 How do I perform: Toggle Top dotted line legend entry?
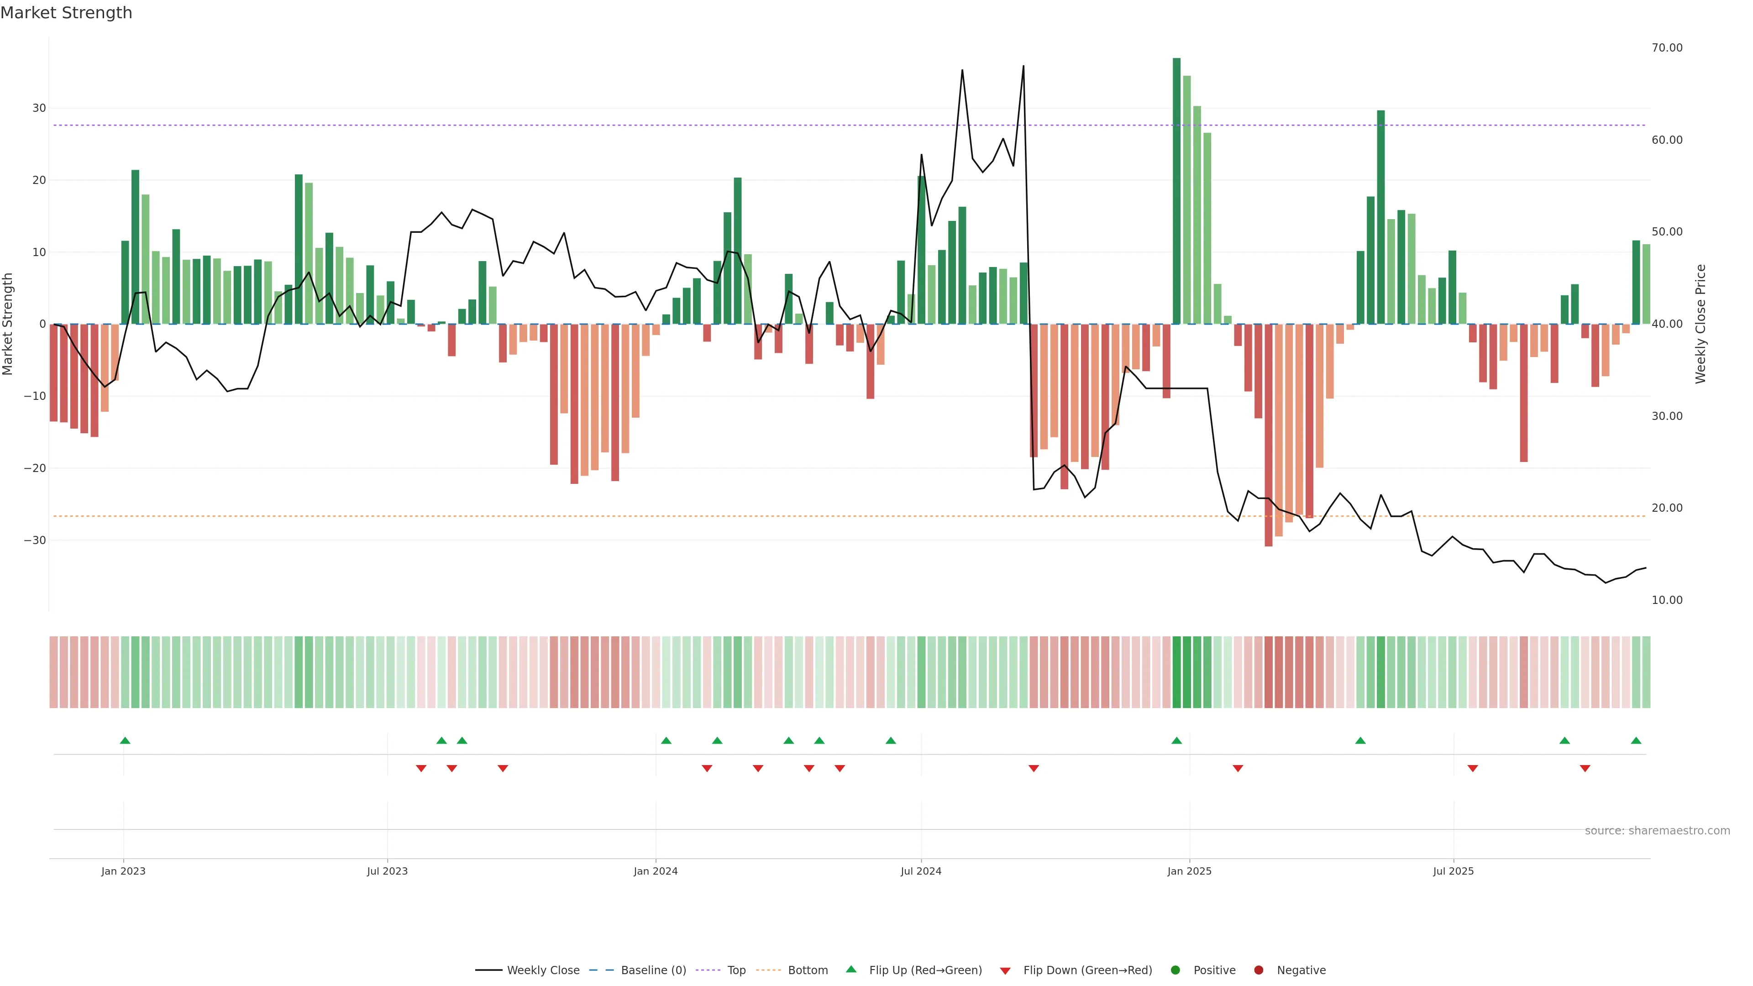[x=721, y=970]
